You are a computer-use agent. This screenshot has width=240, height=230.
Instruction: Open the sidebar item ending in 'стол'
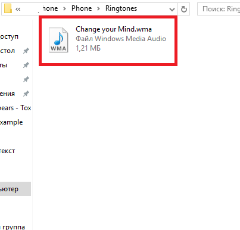pyautogui.click(x=7, y=51)
